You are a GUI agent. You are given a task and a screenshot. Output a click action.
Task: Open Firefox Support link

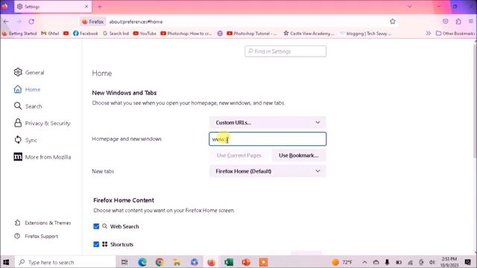36,236
